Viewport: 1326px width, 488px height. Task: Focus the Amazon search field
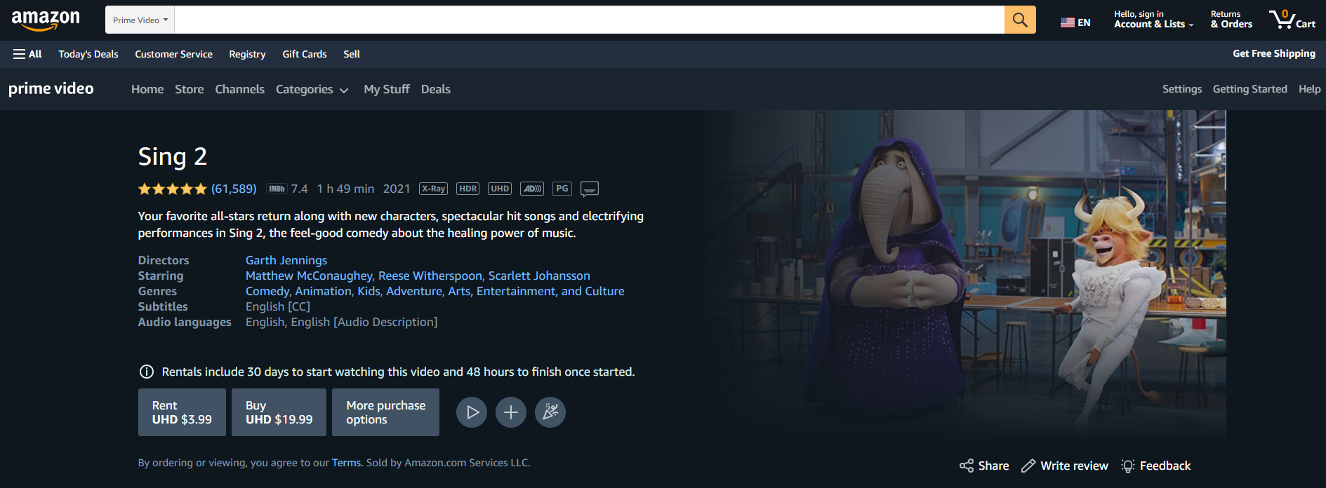tap(588, 20)
